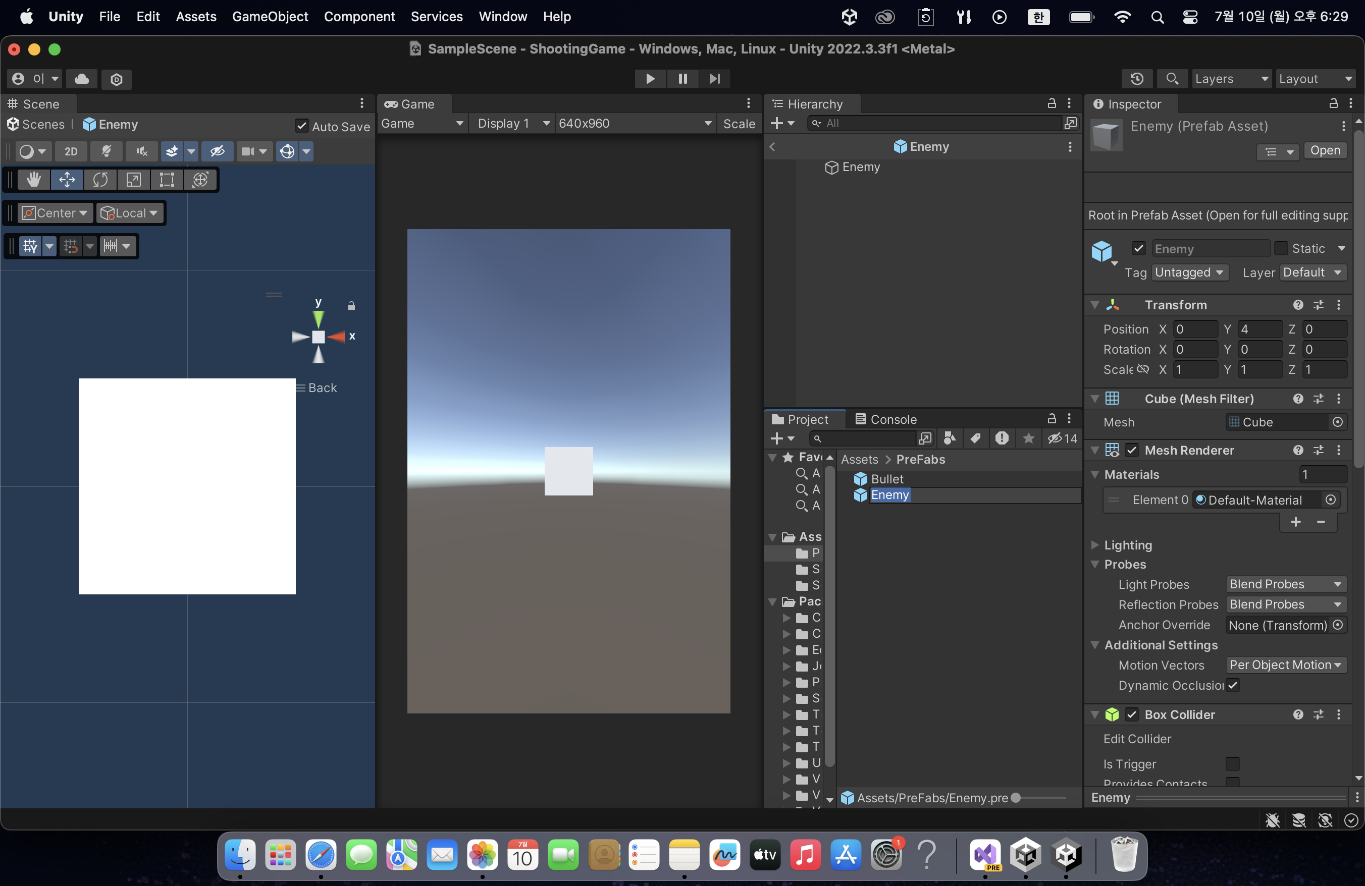The image size is (1365, 886).
Task: Click the Step frame button
Action: (714, 79)
